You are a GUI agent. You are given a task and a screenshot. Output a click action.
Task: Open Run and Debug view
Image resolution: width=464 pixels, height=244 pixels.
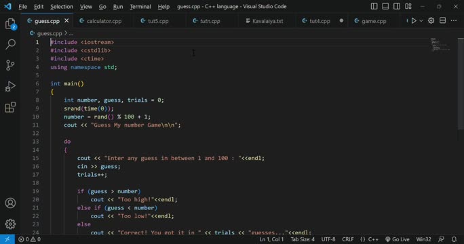(10, 86)
